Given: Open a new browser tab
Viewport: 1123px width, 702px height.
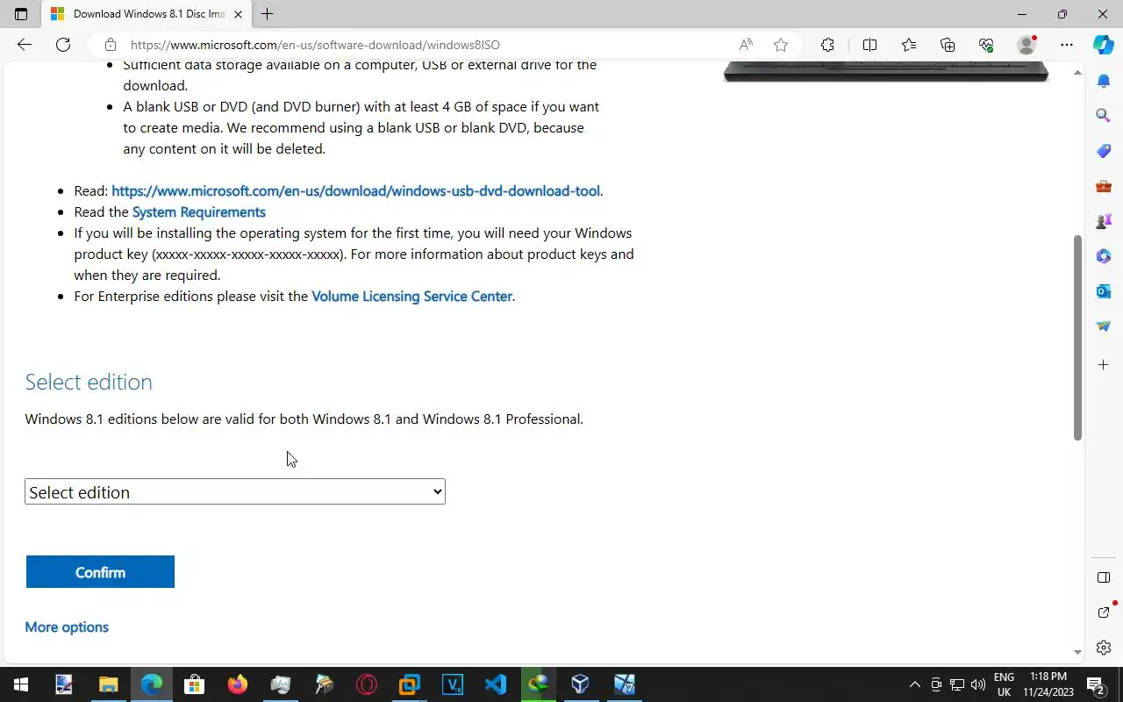Looking at the screenshot, I should (x=268, y=14).
